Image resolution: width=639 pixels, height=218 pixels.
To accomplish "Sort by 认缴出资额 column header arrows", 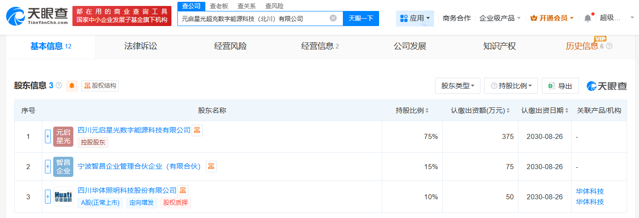I will 508,111.
